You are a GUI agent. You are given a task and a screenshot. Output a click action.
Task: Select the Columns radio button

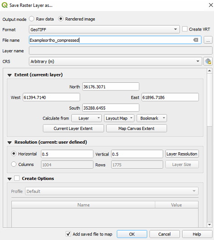14,164
